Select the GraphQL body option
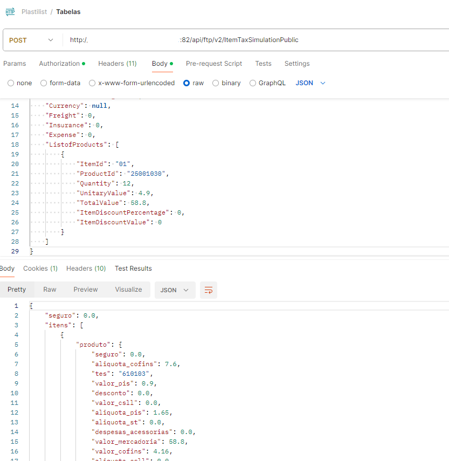 [253, 83]
